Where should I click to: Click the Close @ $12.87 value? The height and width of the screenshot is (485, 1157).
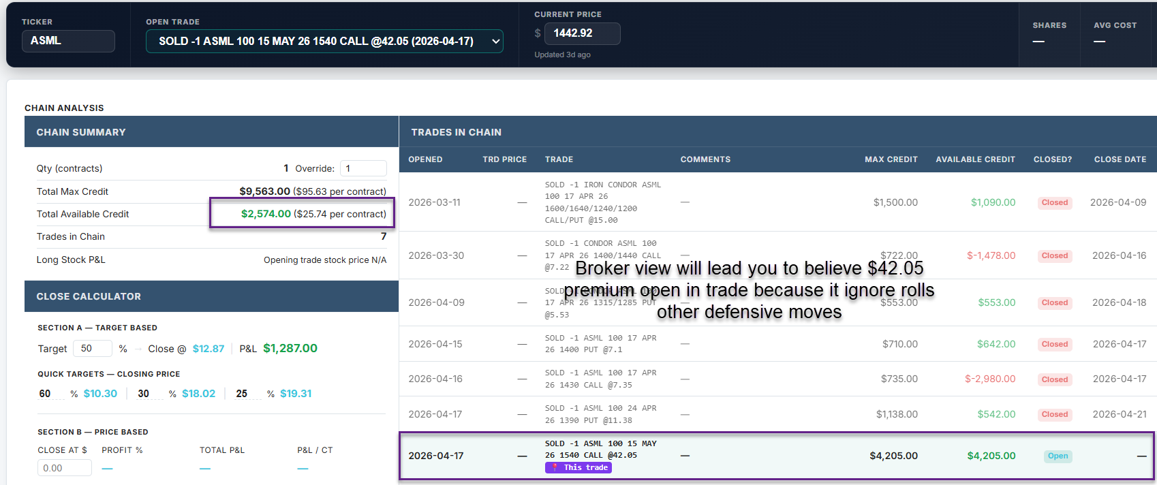[x=209, y=349]
